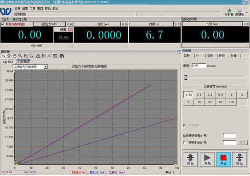Select the 程控 control tab
This screenshot has width=250, height=176.
[222, 56]
